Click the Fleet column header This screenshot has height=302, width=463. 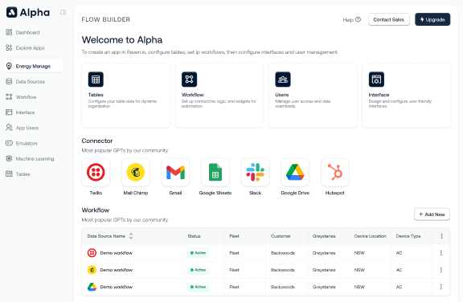tap(234, 236)
